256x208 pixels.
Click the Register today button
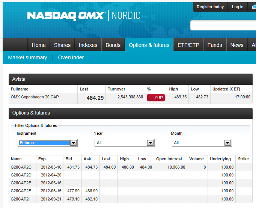(x=210, y=7)
